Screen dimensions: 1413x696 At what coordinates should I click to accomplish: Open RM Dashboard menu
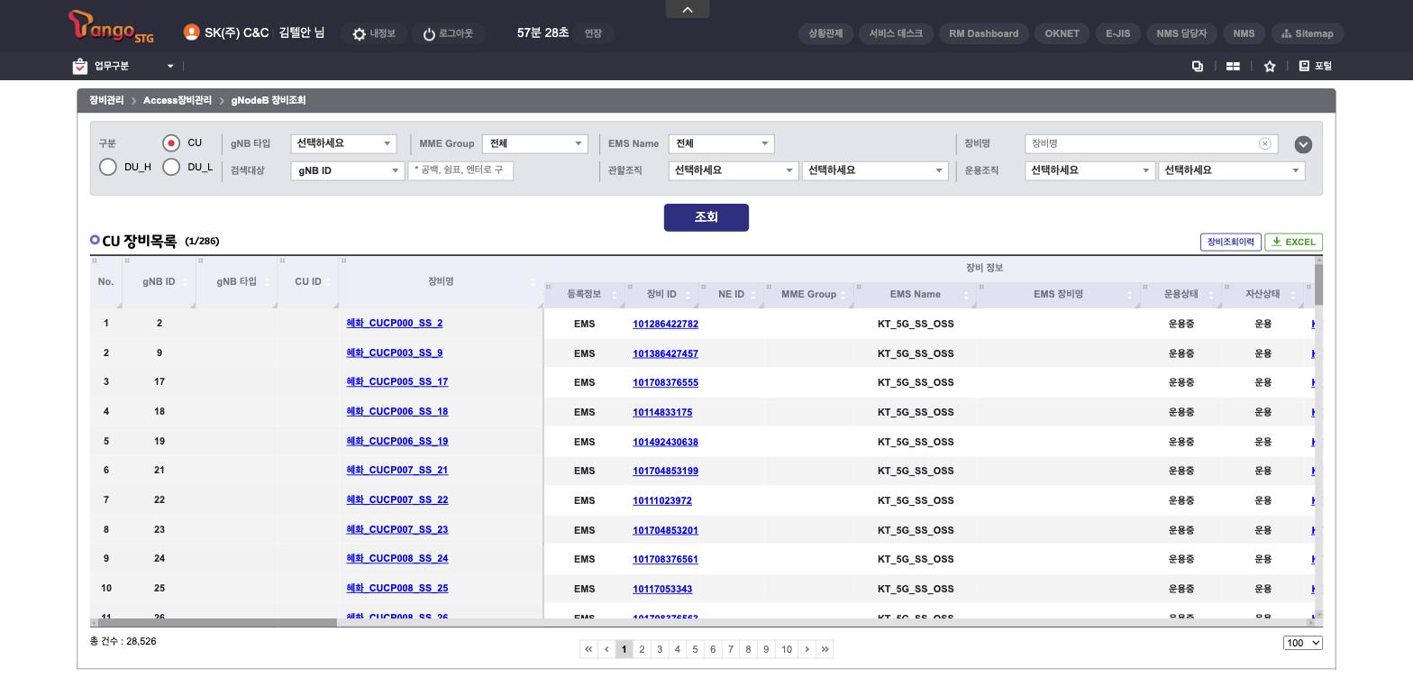[x=984, y=33]
